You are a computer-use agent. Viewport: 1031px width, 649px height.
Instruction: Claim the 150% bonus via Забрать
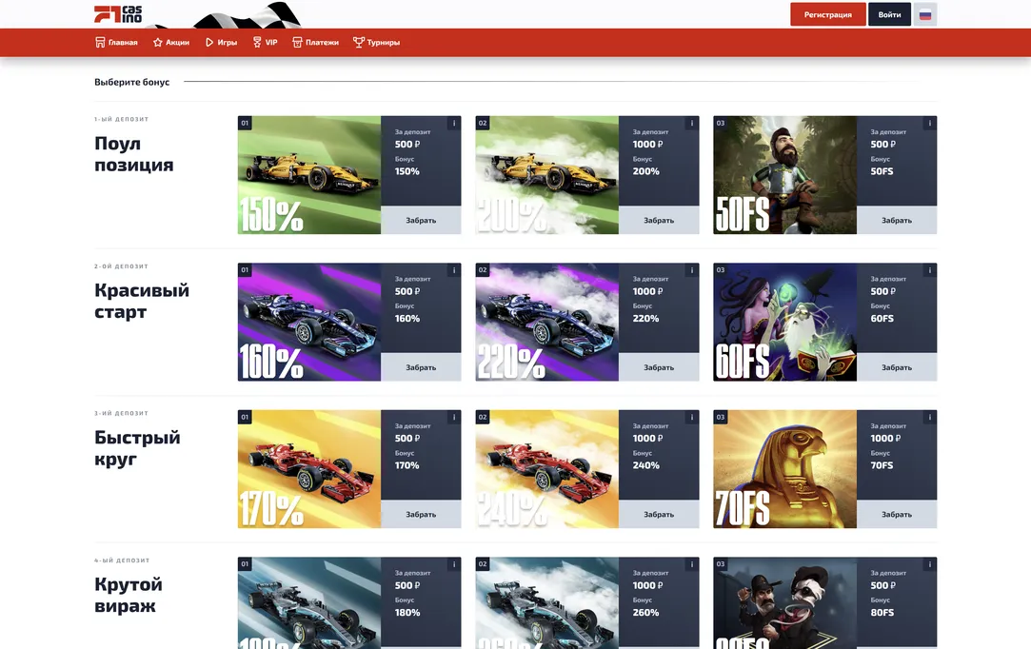pyautogui.click(x=422, y=220)
